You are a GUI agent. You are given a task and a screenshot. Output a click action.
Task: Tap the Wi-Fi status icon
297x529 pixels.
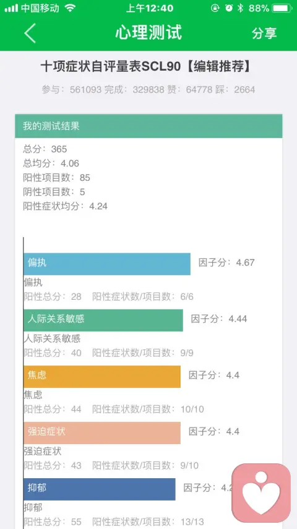point(70,8)
